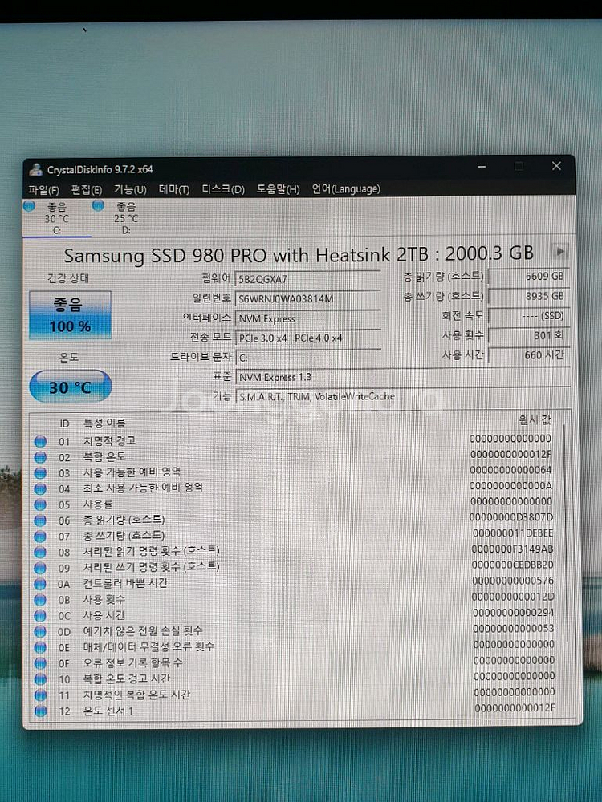Viewport: 602px width, 802px height.
Task: Click the status dot for row 0B 사용 횟수
Action: tap(40, 600)
